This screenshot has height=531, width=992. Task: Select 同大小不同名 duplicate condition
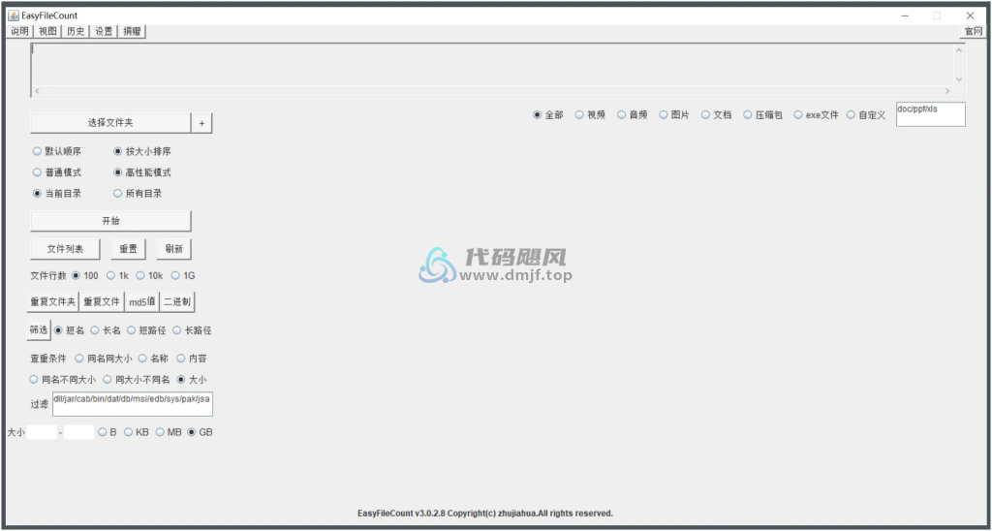[137, 380]
